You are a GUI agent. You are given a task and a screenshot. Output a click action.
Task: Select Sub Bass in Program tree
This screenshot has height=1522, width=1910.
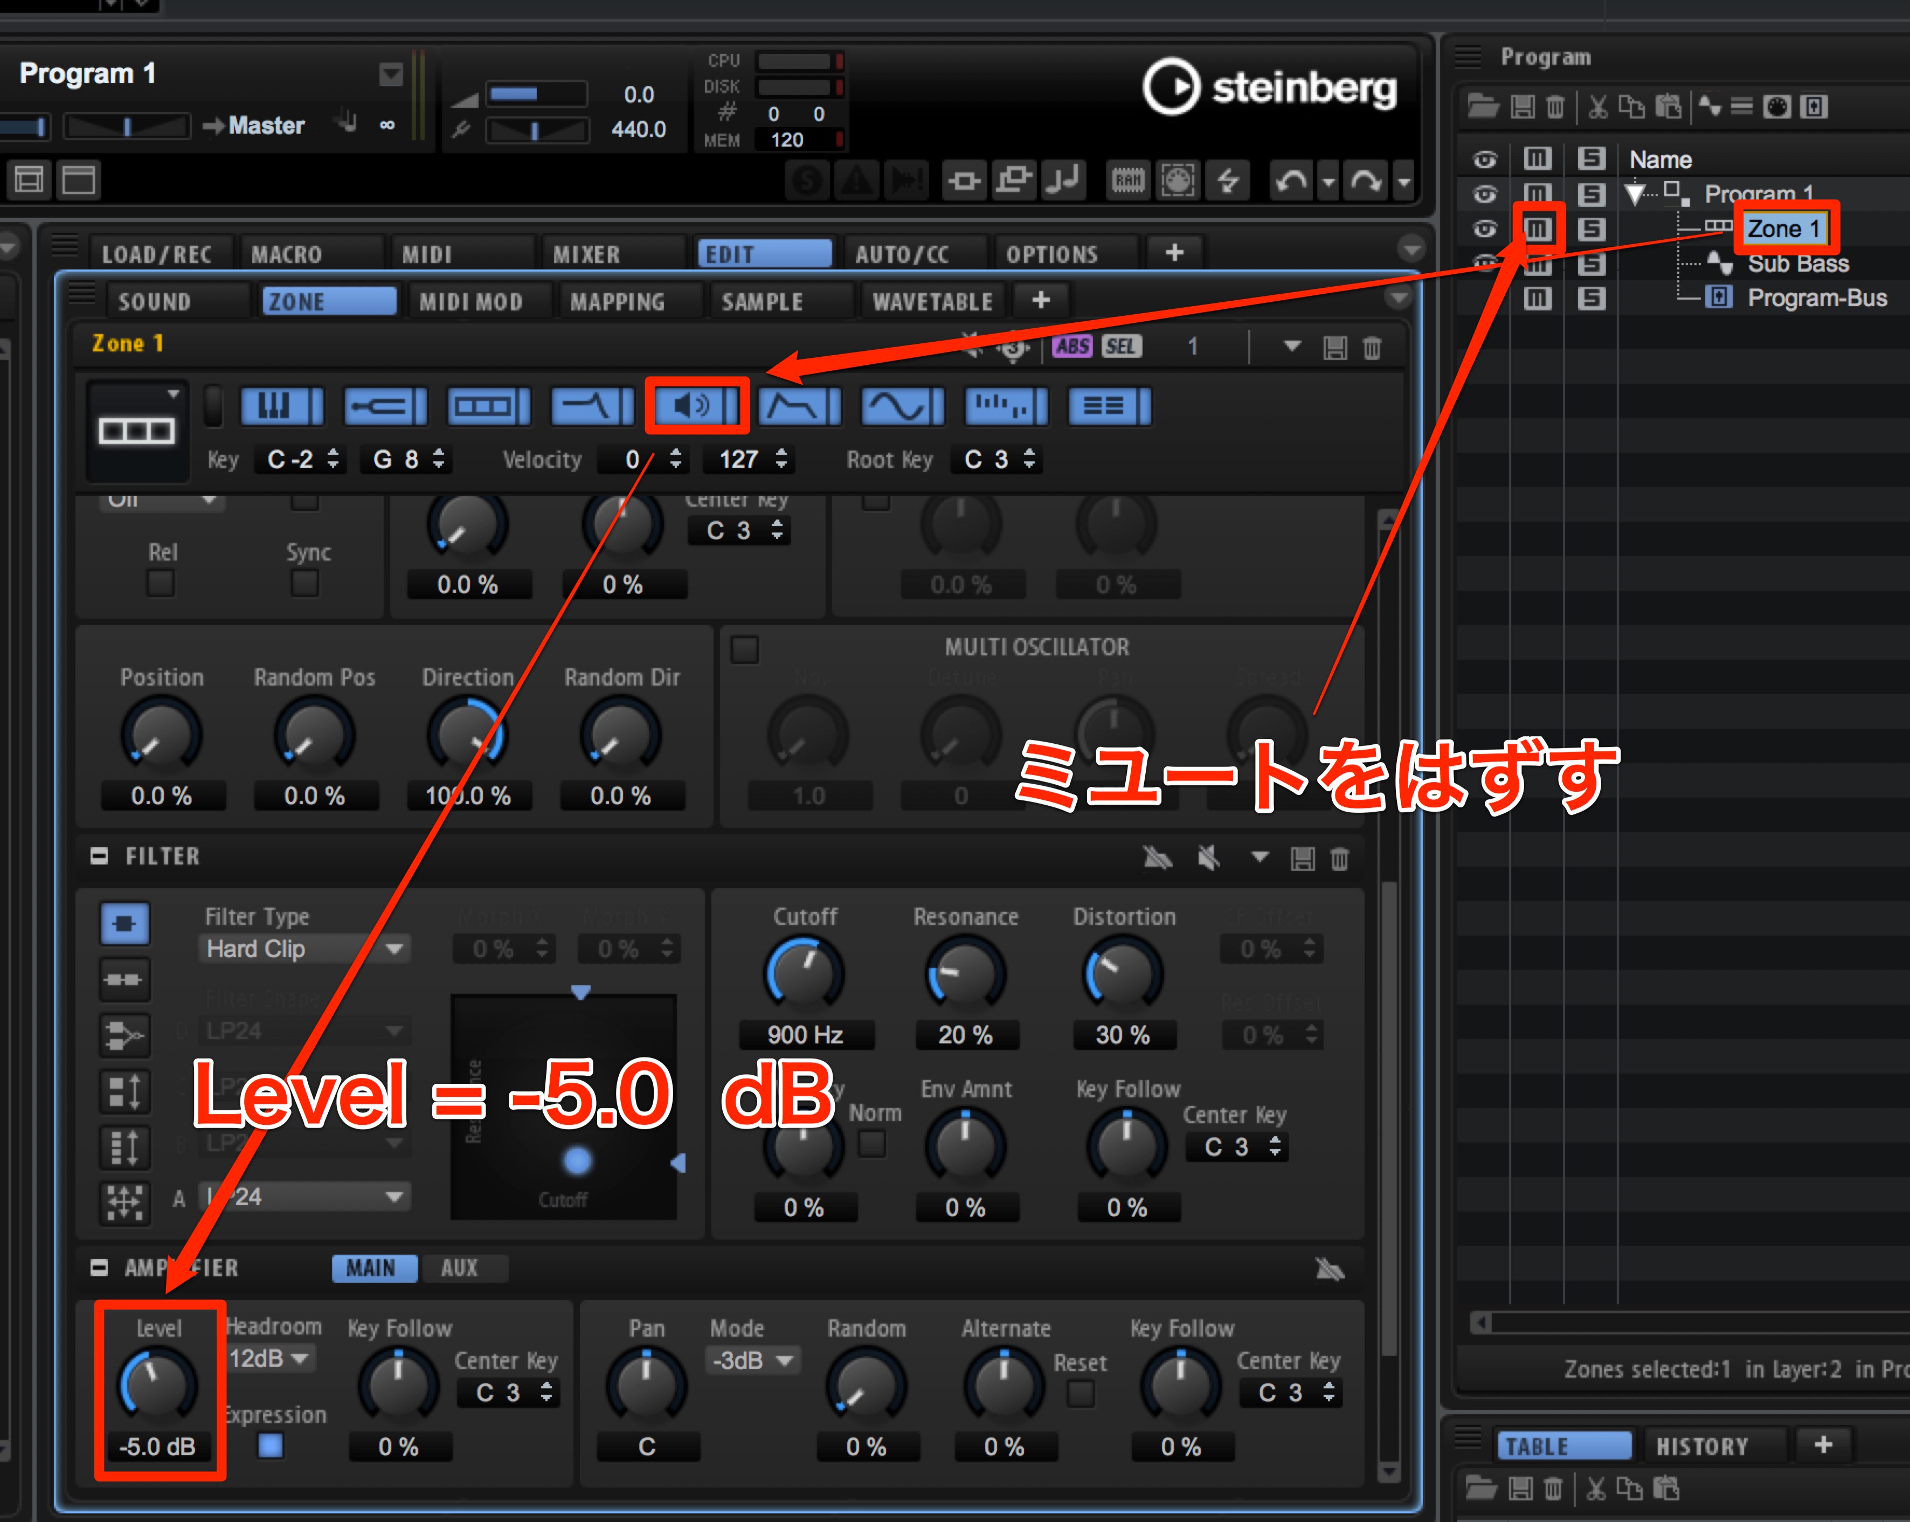point(1797,263)
